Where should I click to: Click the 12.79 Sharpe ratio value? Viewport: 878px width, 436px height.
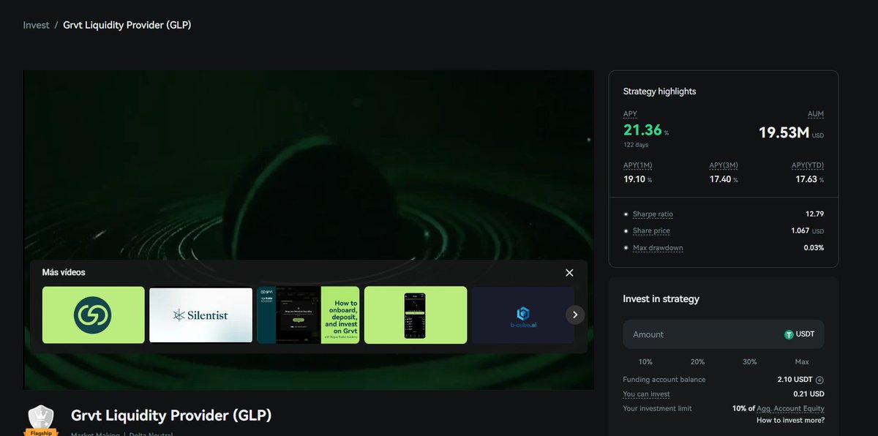814,214
